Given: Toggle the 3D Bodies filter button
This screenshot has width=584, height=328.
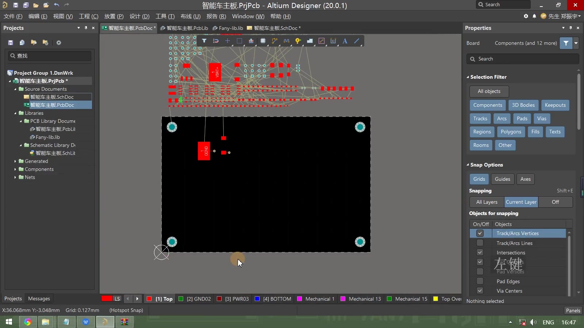Looking at the screenshot, I should coord(523,105).
